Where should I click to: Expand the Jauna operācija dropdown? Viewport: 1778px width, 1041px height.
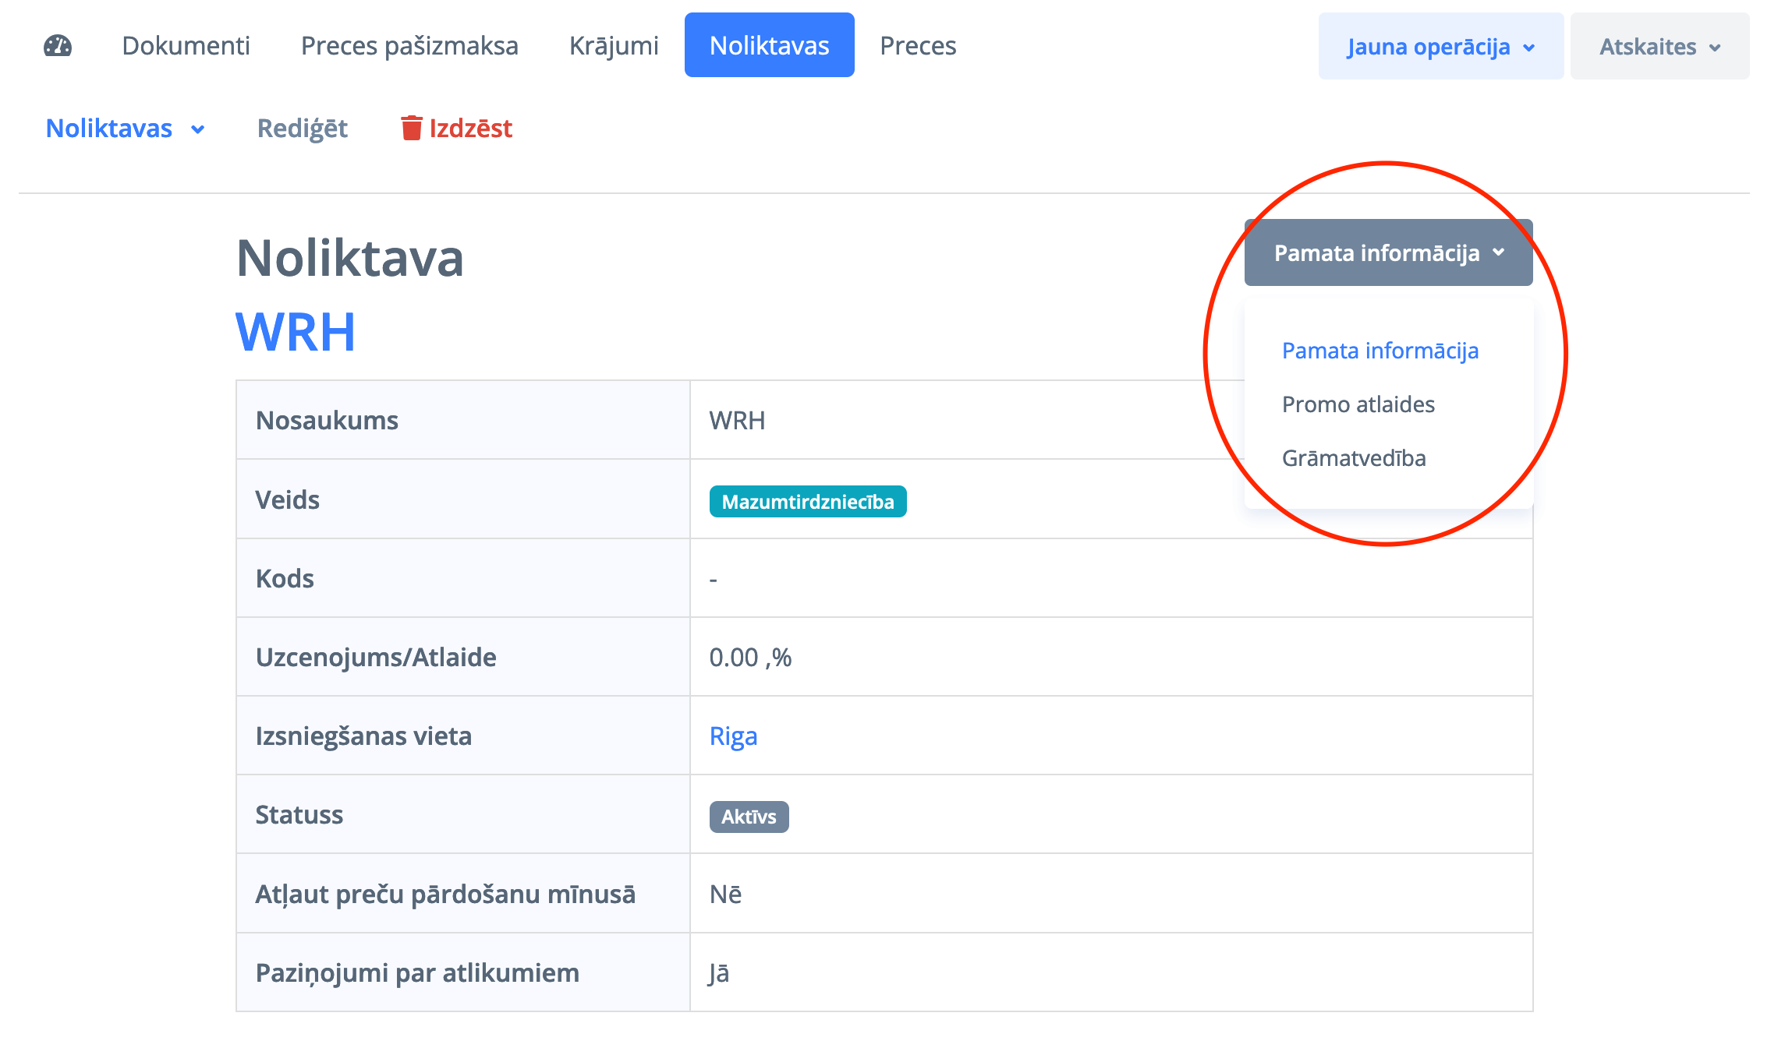coord(1440,47)
